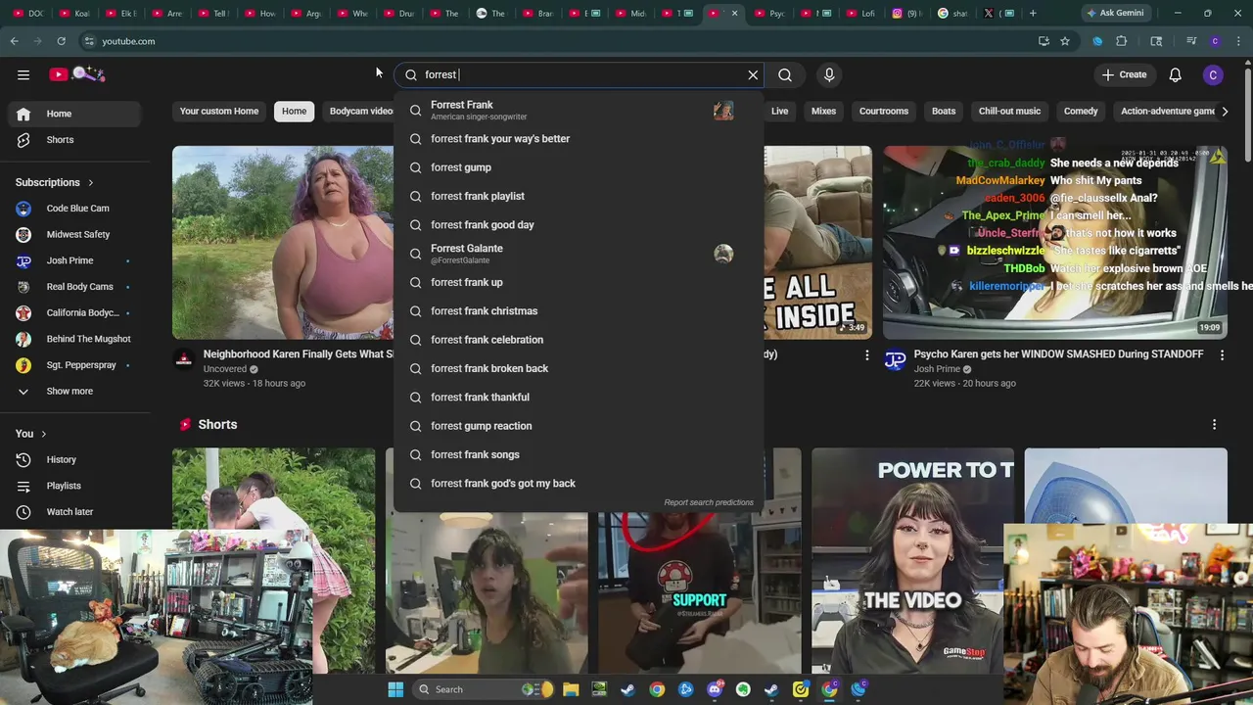This screenshot has width=1253, height=705.
Task: Select the Your custom Home chip
Action: (x=219, y=111)
